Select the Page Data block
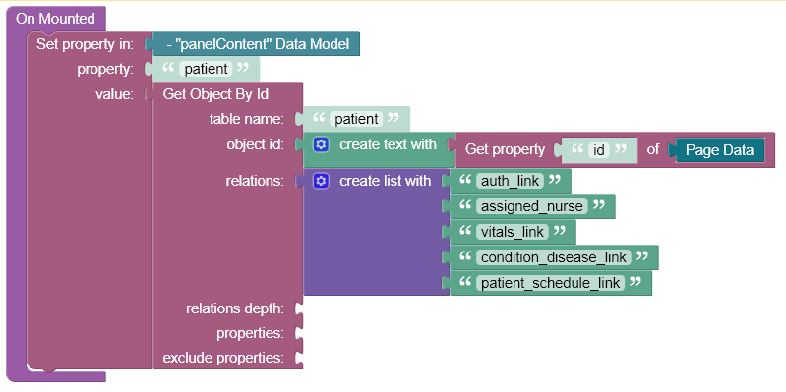786x392 pixels. pyautogui.click(x=719, y=150)
